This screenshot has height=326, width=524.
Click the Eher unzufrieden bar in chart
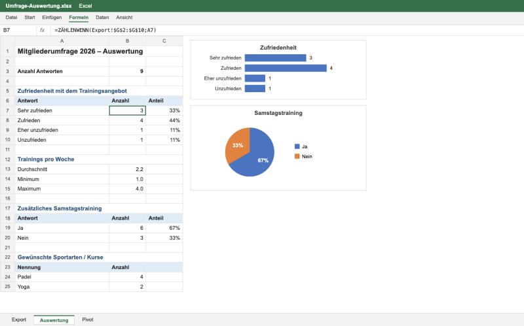[x=255, y=78]
